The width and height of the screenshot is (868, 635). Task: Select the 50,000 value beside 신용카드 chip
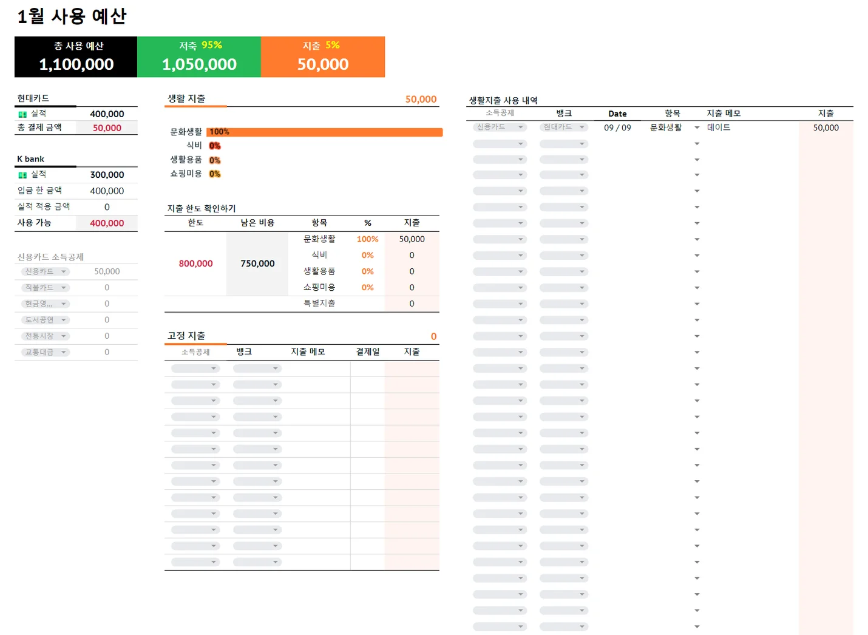click(x=107, y=271)
